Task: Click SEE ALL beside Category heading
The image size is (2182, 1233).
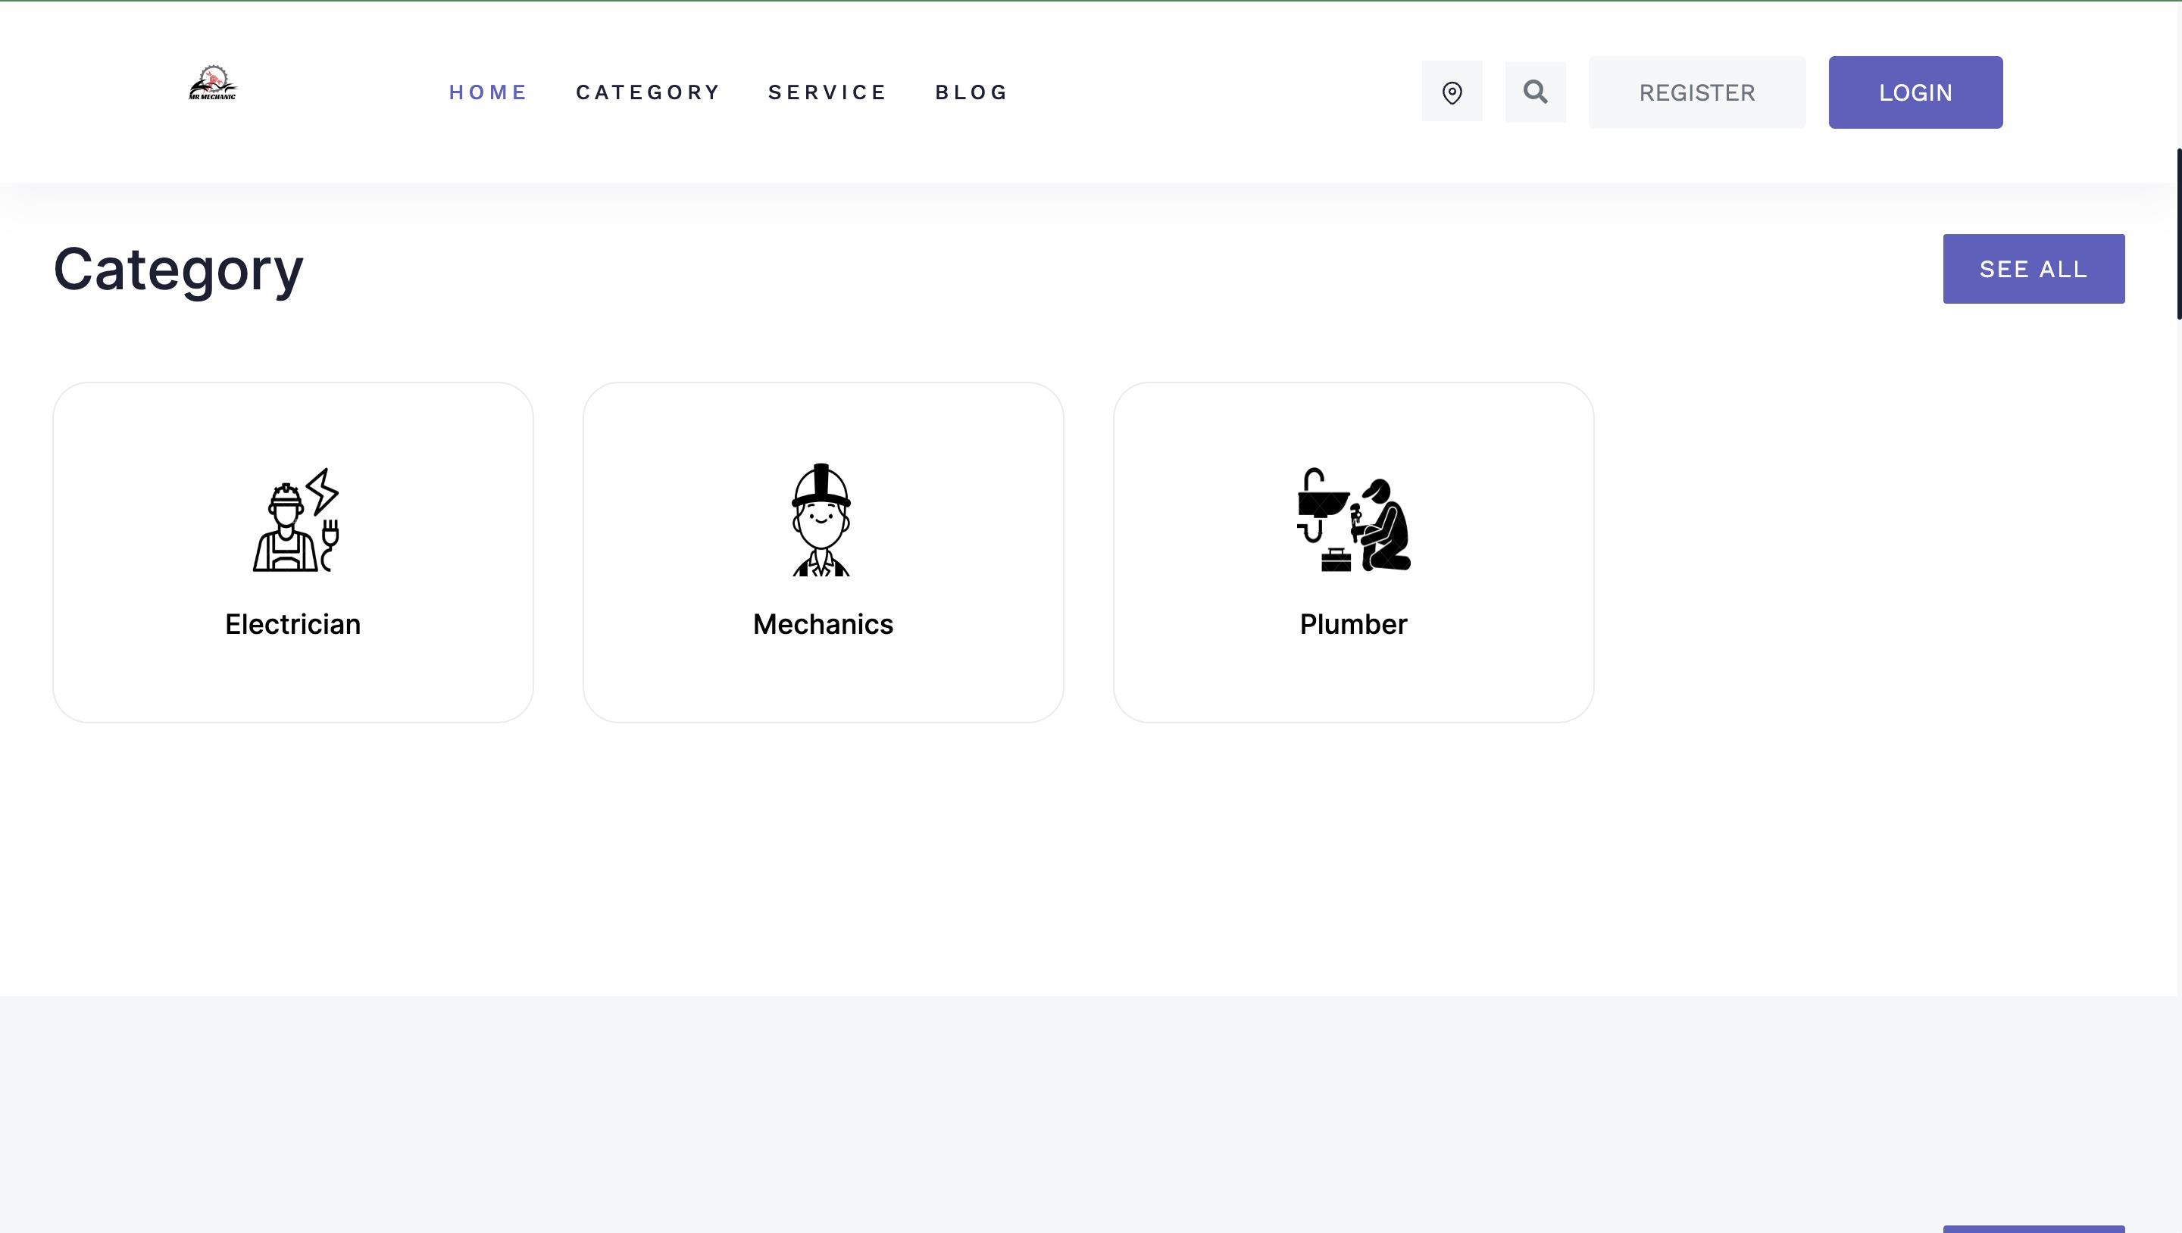Action: [2033, 268]
